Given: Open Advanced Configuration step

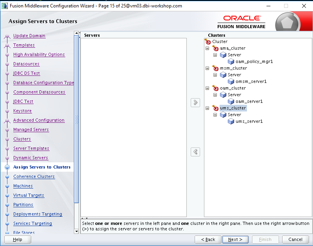Looking at the screenshot, I should click(x=39, y=120).
